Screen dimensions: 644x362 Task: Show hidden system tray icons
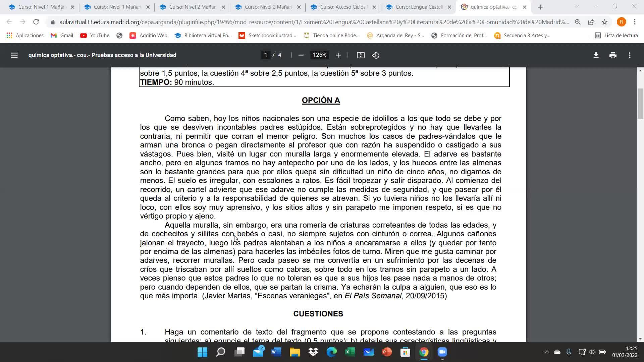pos(547,352)
